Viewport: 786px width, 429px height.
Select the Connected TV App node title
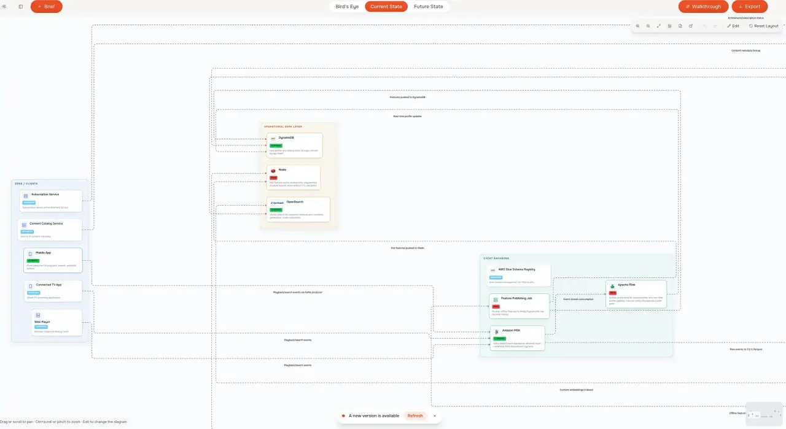pyautogui.click(x=49, y=285)
